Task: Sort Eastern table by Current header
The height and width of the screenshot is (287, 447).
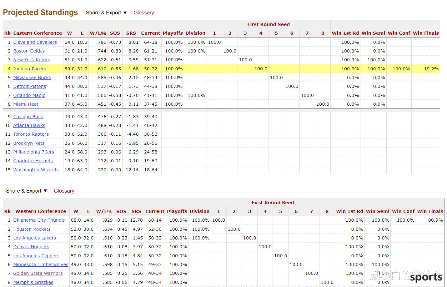Action: pyautogui.click(x=150, y=33)
